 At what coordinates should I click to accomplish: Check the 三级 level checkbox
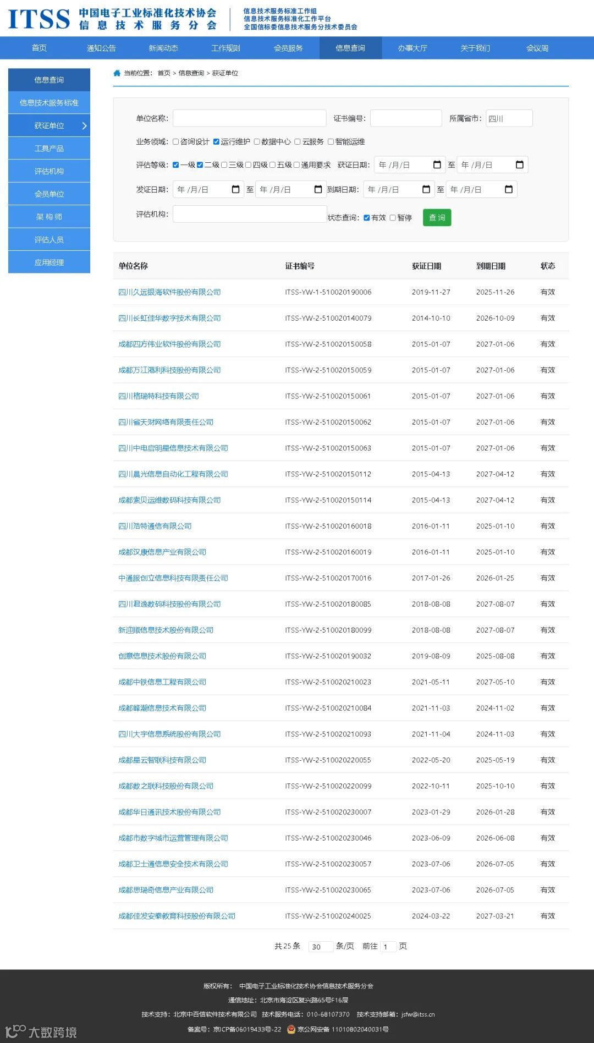(x=224, y=165)
